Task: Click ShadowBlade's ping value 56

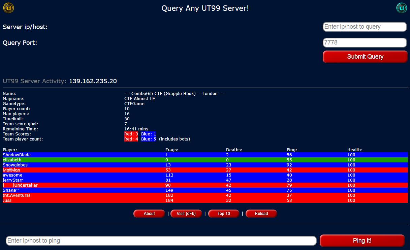Action: tap(289, 155)
